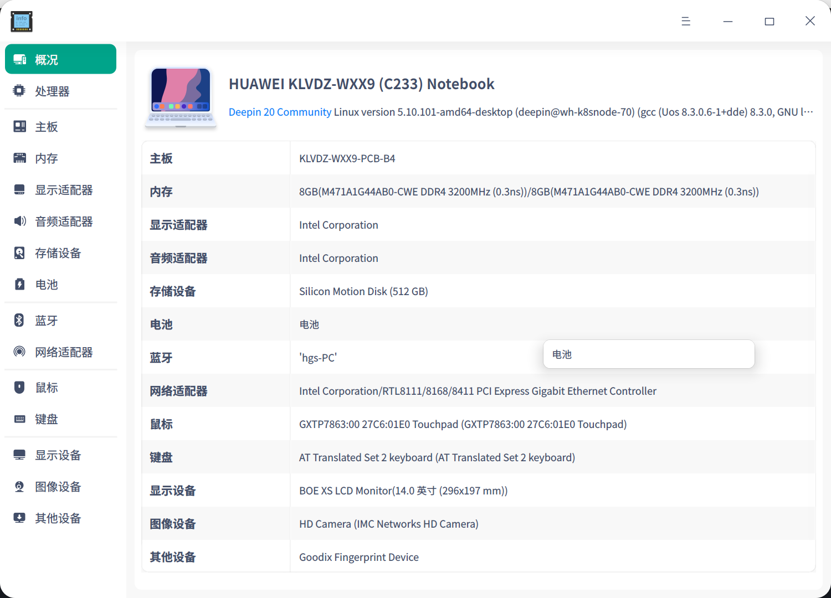
Task: Show the 显示设备 sidebar label
Action: coord(58,455)
